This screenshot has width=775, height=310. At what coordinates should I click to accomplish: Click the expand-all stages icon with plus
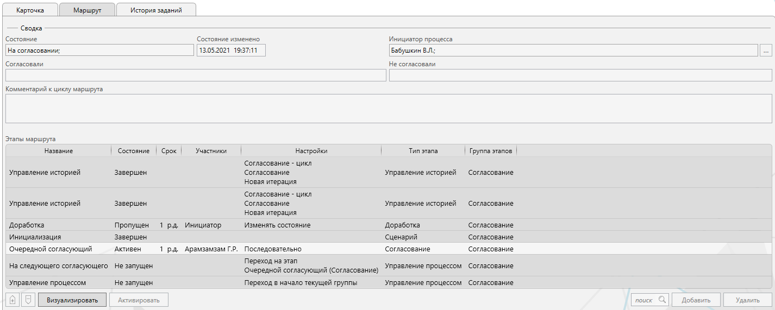click(x=12, y=300)
